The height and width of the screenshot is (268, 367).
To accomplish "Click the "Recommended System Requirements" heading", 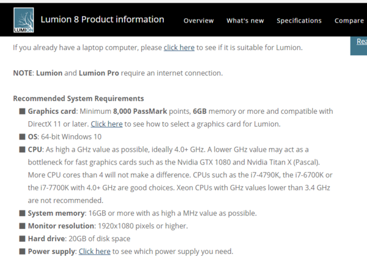I will 78,99.
